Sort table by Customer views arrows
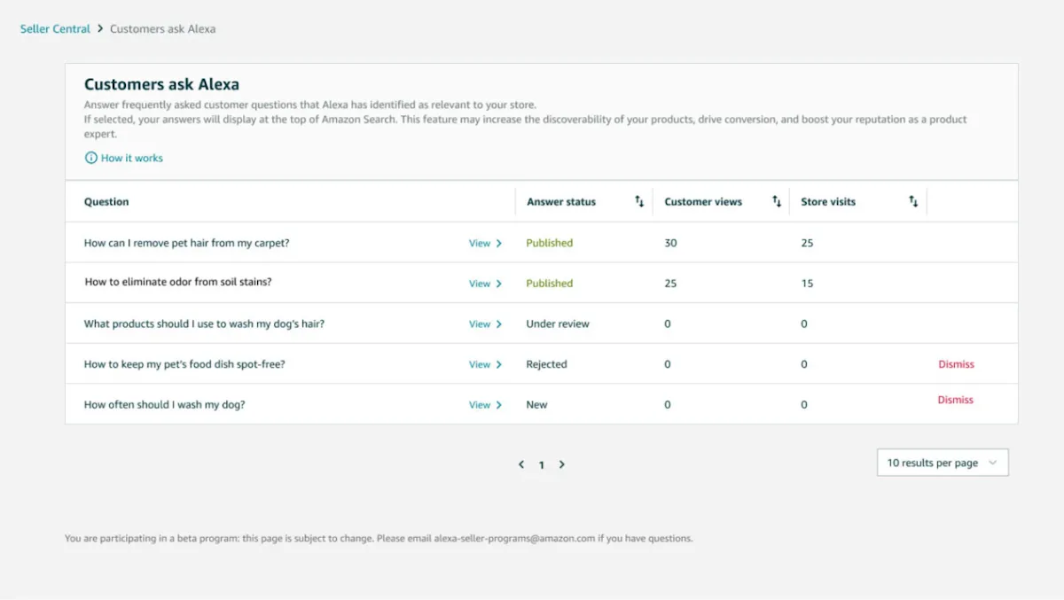The image size is (1064, 600). click(x=777, y=202)
